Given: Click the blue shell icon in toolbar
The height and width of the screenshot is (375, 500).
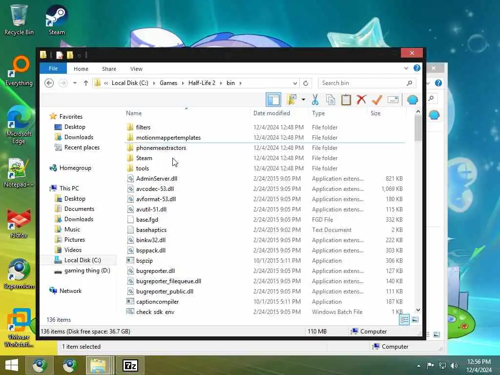Looking at the screenshot, I should [x=413, y=100].
